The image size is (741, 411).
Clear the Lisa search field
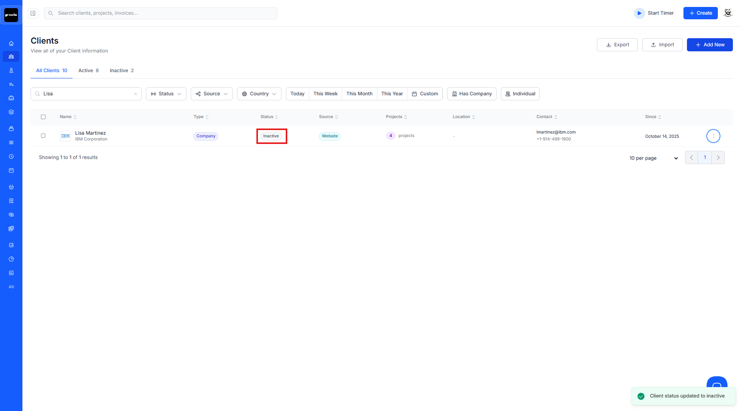click(136, 94)
